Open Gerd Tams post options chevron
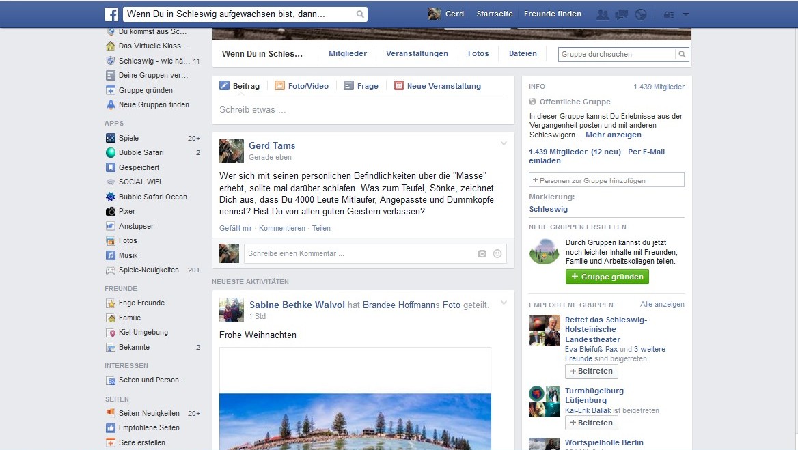 [504, 143]
